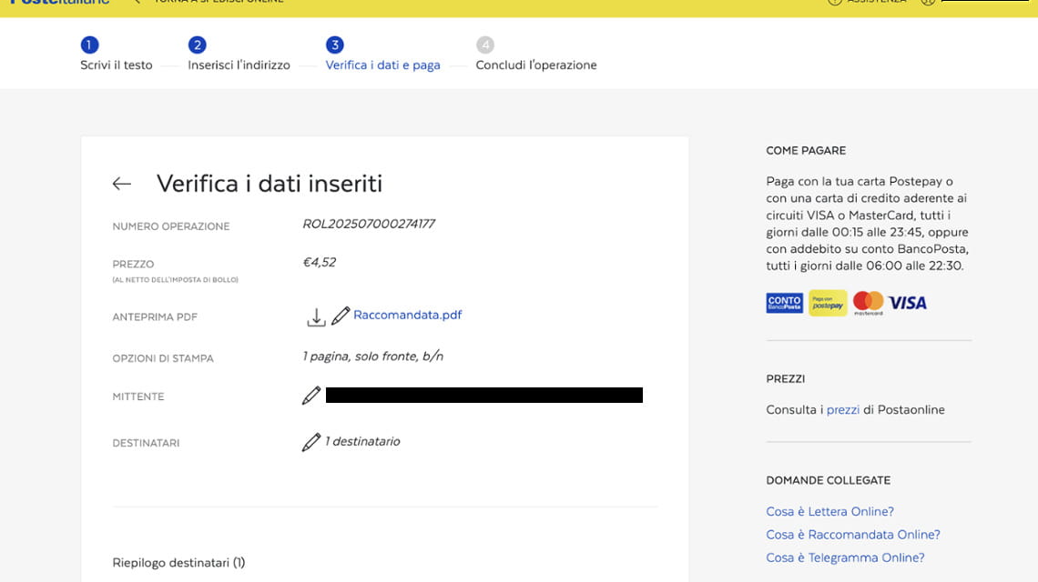This screenshot has width=1038, height=582.
Task: Select step 2 circle for Inserisci l'indirizzo
Action: [x=197, y=45]
